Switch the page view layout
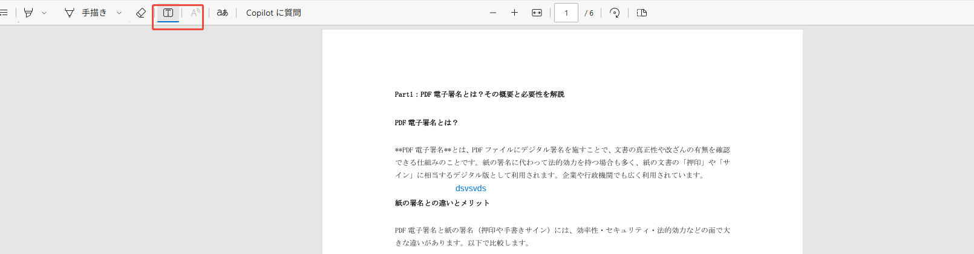974x254 pixels. click(642, 13)
